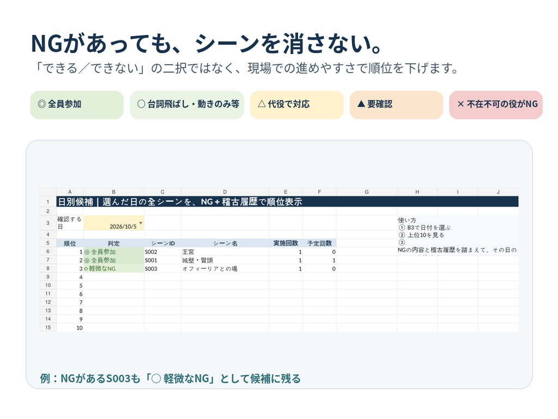Select row 15 header number
This screenshot has height=419, width=558.
pyautogui.click(x=48, y=327)
